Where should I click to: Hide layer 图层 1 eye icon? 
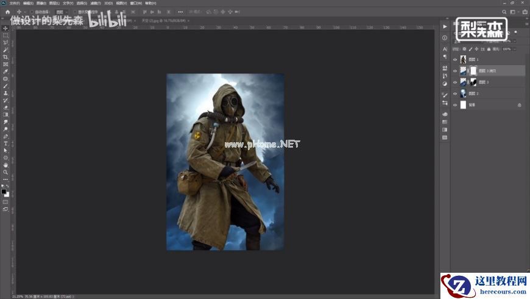[x=455, y=60]
